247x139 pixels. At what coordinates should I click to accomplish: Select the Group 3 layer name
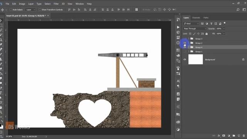coord(199,39)
